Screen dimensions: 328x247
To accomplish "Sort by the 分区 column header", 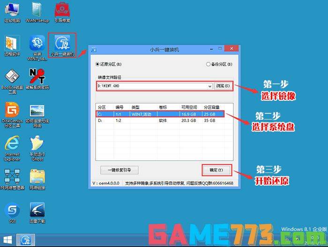I will coord(102,107).
